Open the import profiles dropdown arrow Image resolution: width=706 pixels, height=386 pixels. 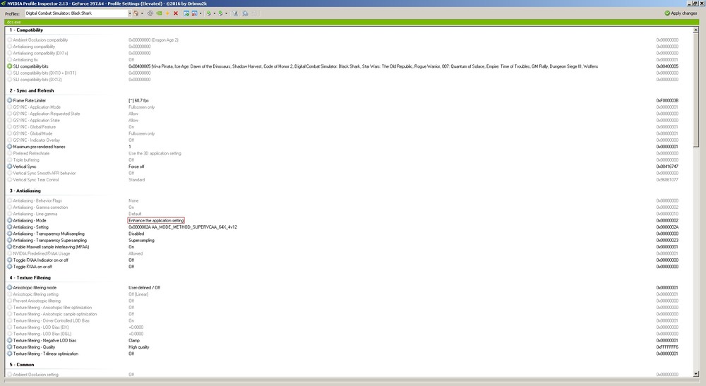tap(226, 13)
